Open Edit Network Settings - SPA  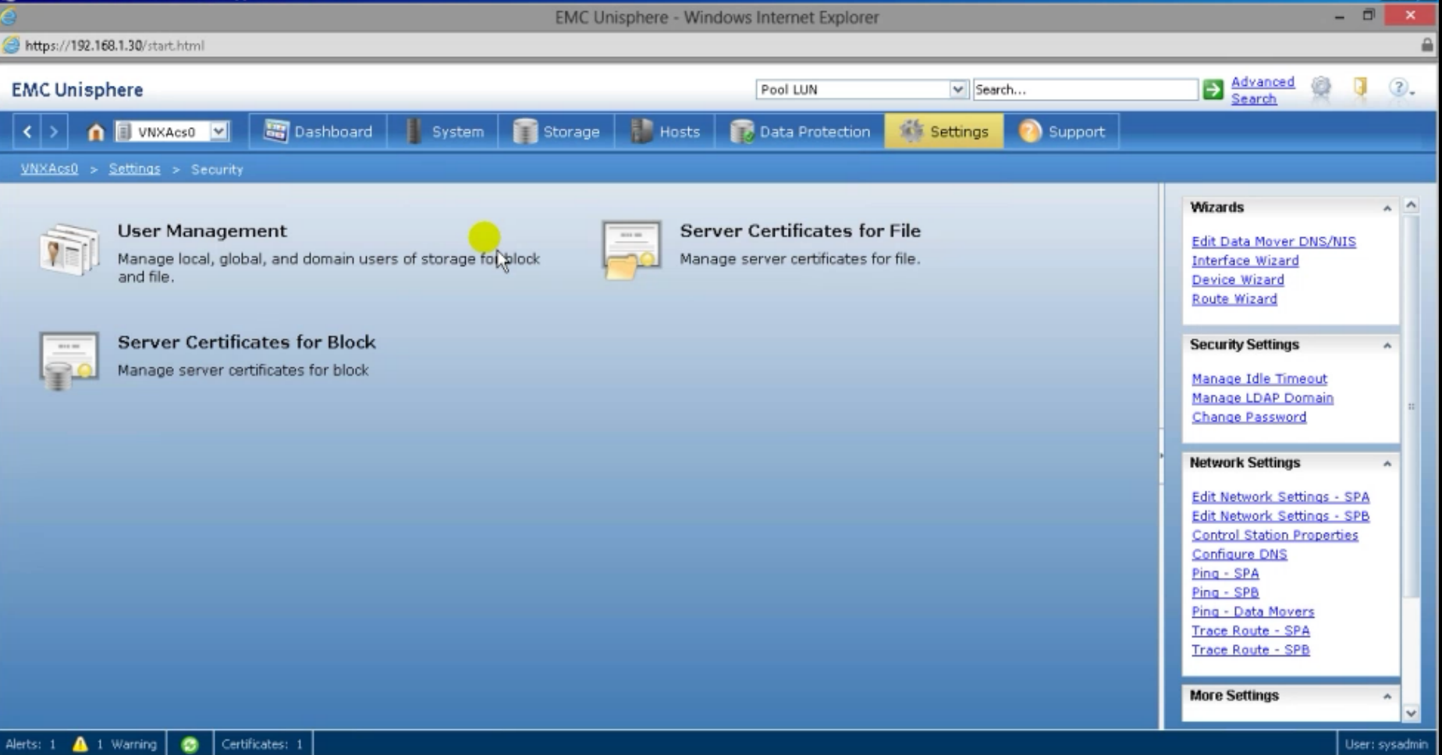tap(1280, 497)
